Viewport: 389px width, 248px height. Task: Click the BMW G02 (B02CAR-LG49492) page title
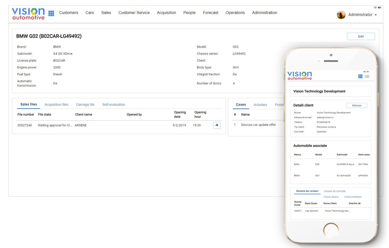(x=49, y=36)
